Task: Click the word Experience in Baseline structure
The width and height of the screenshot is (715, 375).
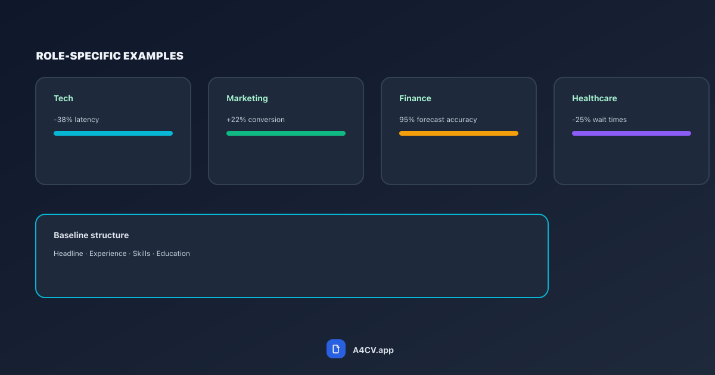Action: (x=108, y=254)
